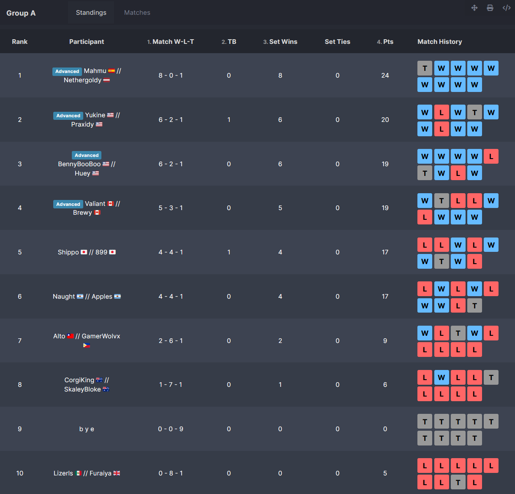Click the gray T tile in BennyBooBoo's history
Screen dimensions: 515x494
pyautogui.click(x=425, y=173)
